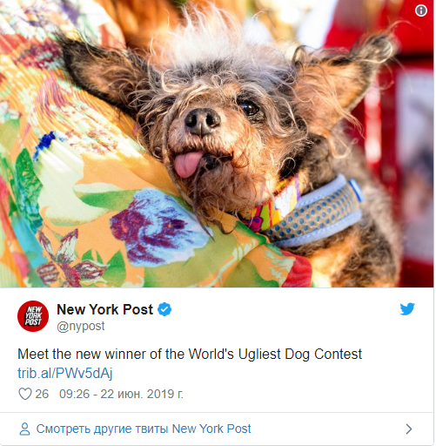
Task: Click the like count 26
Action: 42,394
